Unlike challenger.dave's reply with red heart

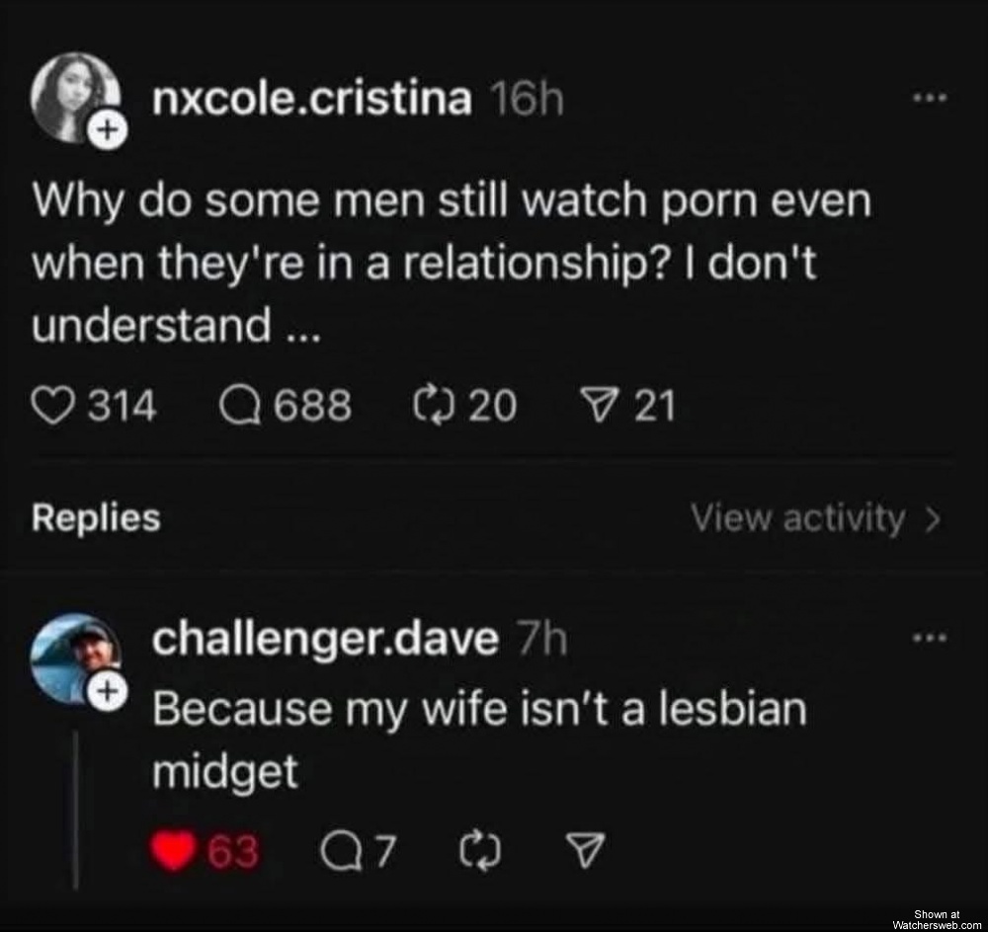[172, 851]
